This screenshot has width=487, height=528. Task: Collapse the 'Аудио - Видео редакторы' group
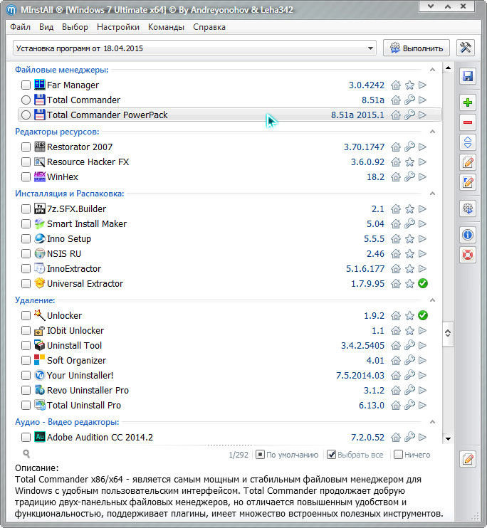pos(432,422)
